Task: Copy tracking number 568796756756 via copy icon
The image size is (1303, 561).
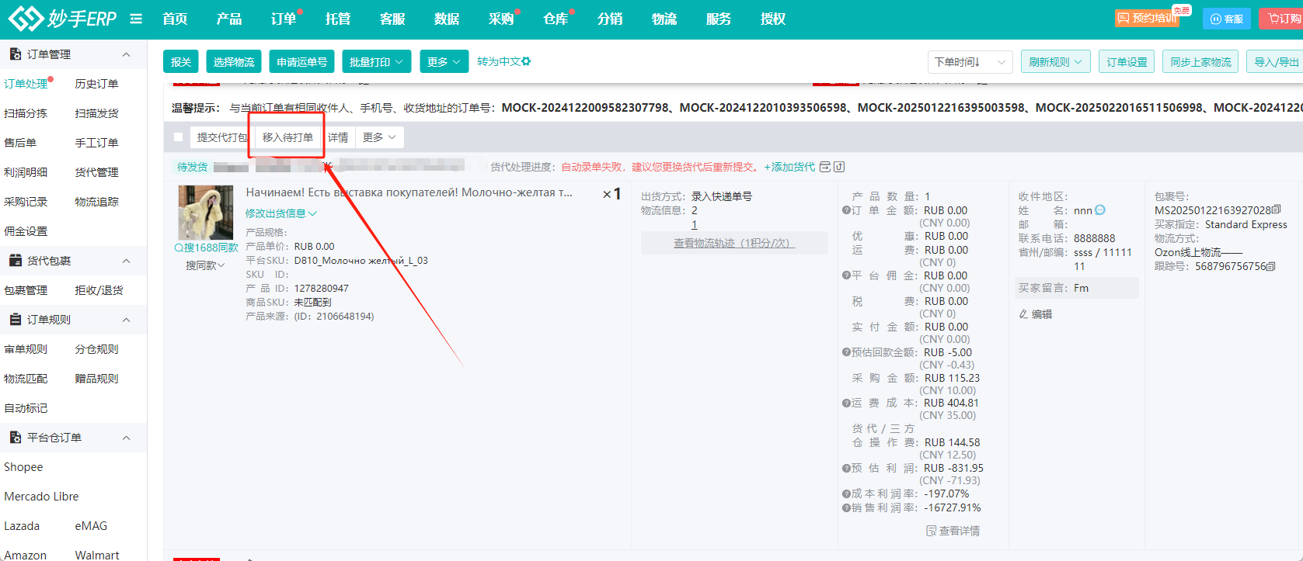Action: [x=1271, y=266]
